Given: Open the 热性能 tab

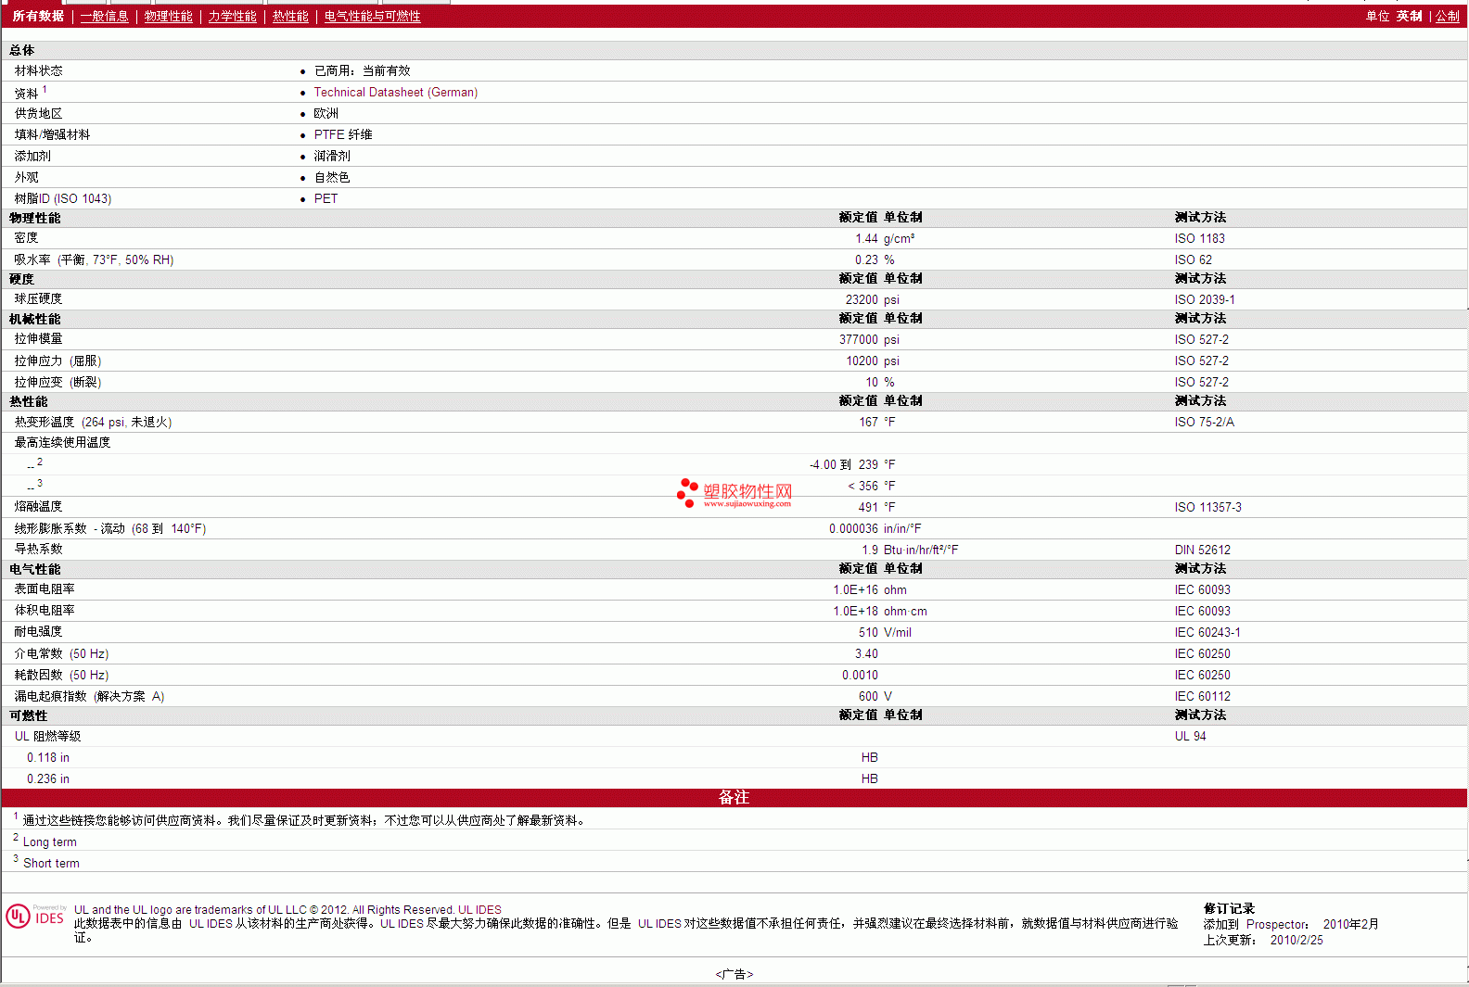Looking at the screenshot, I should pyautogui.click(x=290, y=17).
